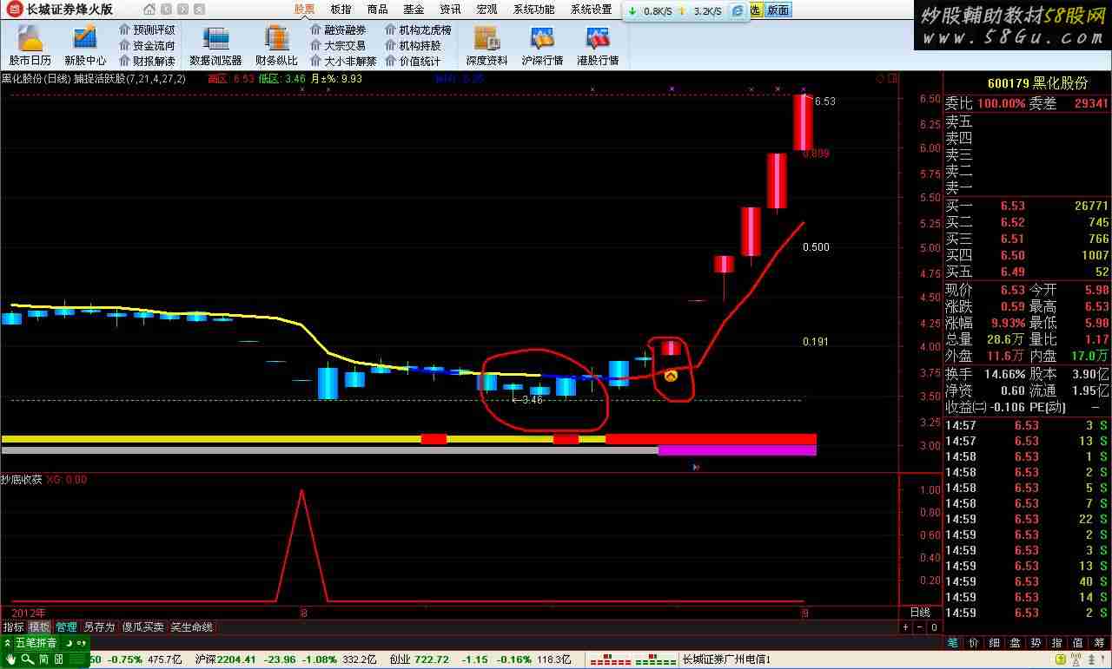Open 港股行情 Hong Kong quotes
Viewport: 1112px width, 669px height.
598,45
